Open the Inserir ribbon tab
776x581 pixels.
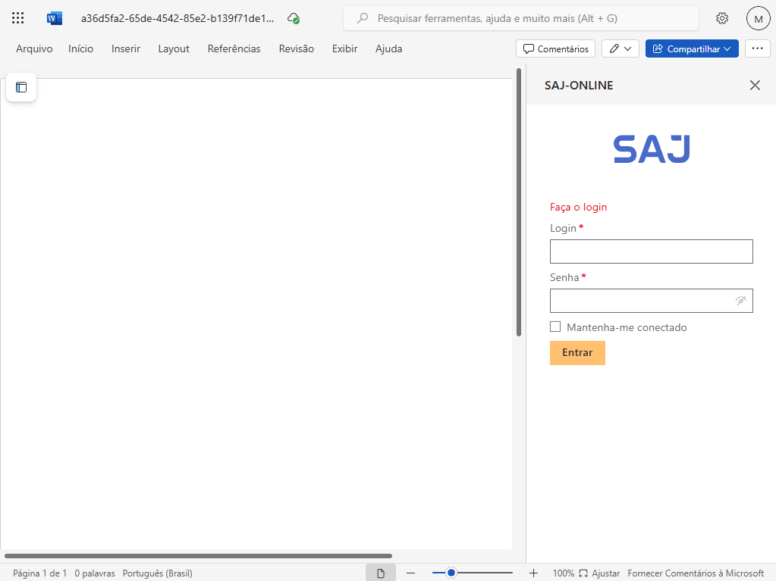(126, 48)
